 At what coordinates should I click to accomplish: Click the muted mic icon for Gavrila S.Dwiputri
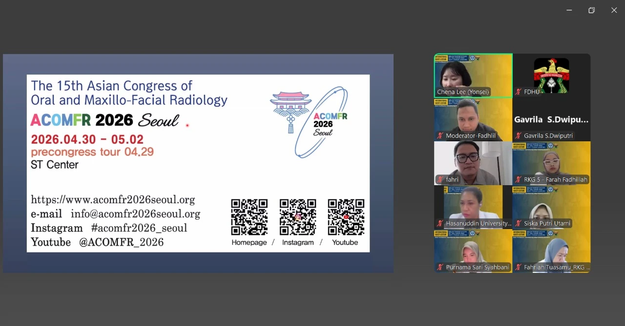pyautogui.click(x=519, y=135)
